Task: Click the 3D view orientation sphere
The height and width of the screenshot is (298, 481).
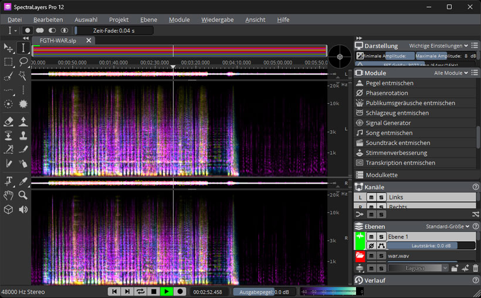Action: tap(340, 56)
